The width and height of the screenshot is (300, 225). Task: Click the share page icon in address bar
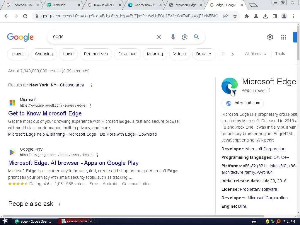click(x=226, y=16)
